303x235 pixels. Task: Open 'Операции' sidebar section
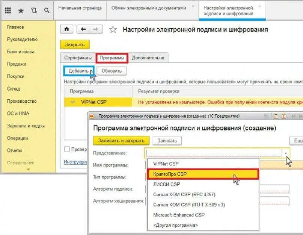pos(17,138)
